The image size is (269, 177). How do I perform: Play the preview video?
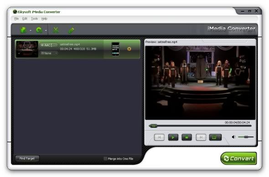(173, 137)
